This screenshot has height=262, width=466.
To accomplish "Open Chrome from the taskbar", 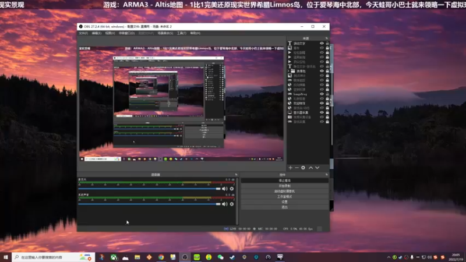I will [161, 257].
